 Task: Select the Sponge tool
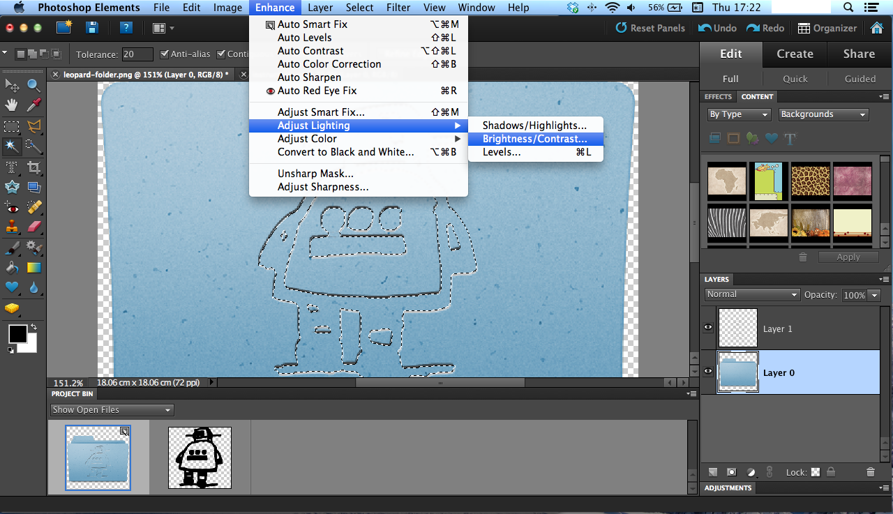coord(12,308)
